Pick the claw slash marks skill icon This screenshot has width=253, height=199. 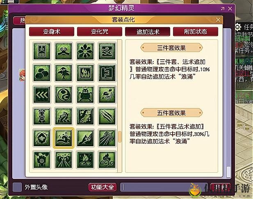[x=107, y=116]
